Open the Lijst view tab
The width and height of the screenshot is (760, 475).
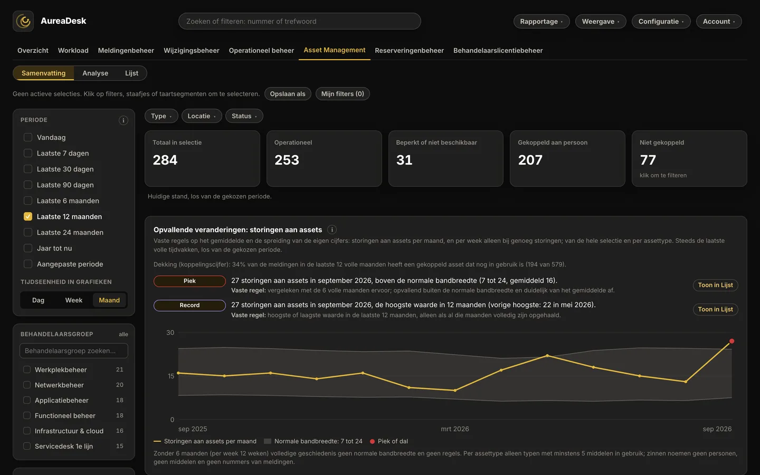coord(131,73)
